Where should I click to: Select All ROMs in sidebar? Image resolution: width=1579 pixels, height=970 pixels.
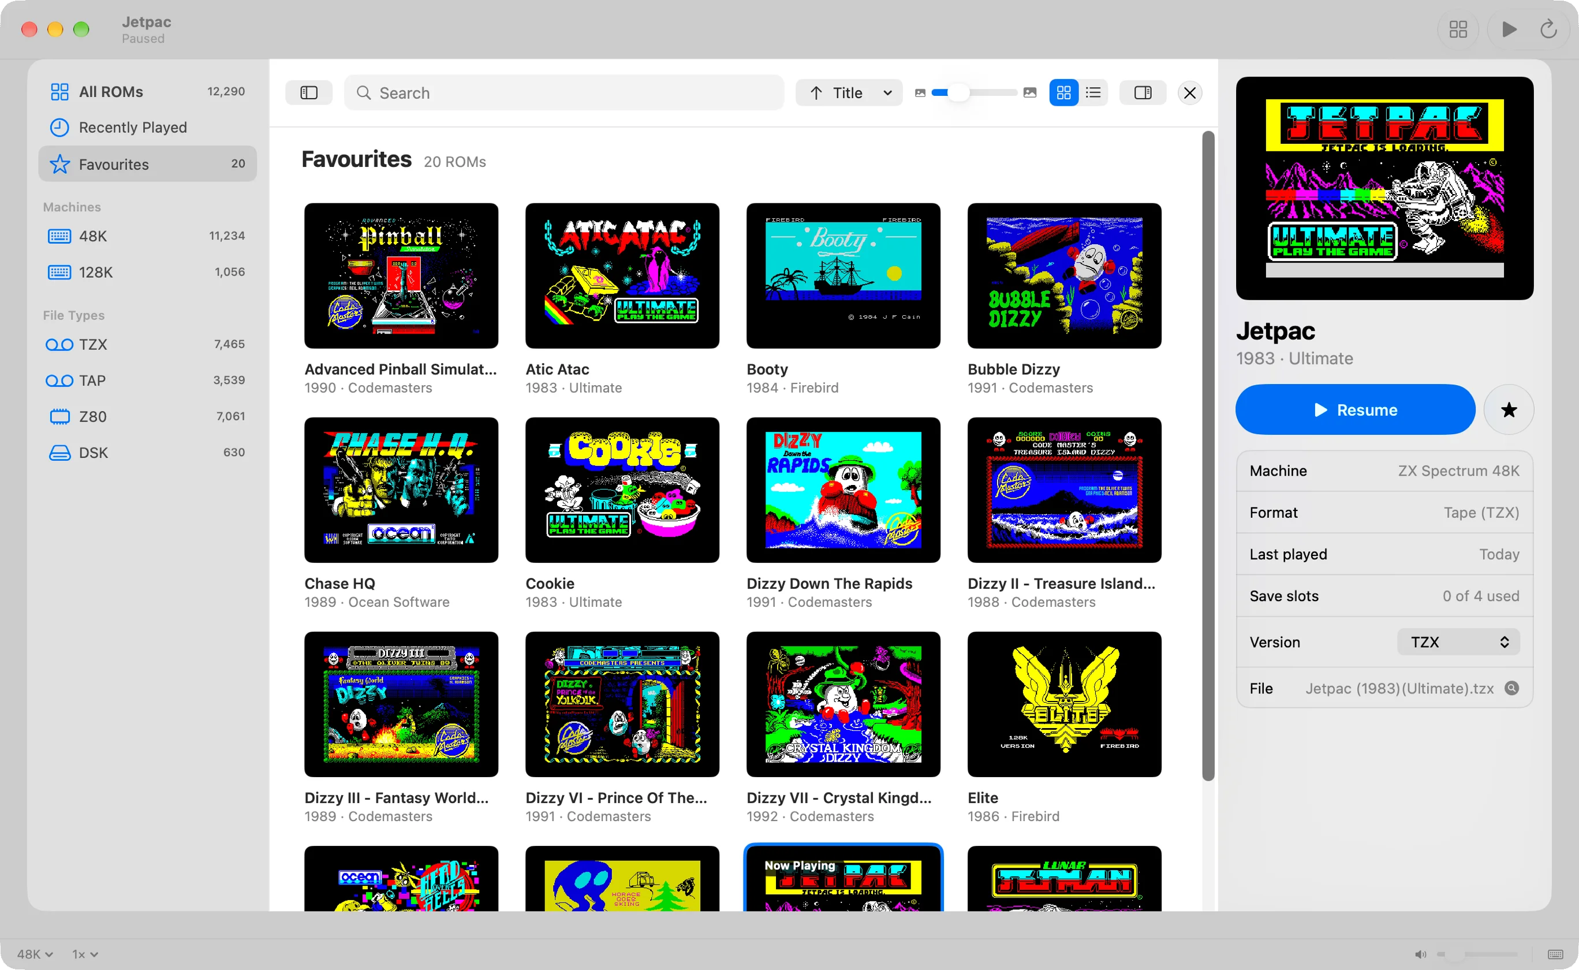(x=148, y=91)
